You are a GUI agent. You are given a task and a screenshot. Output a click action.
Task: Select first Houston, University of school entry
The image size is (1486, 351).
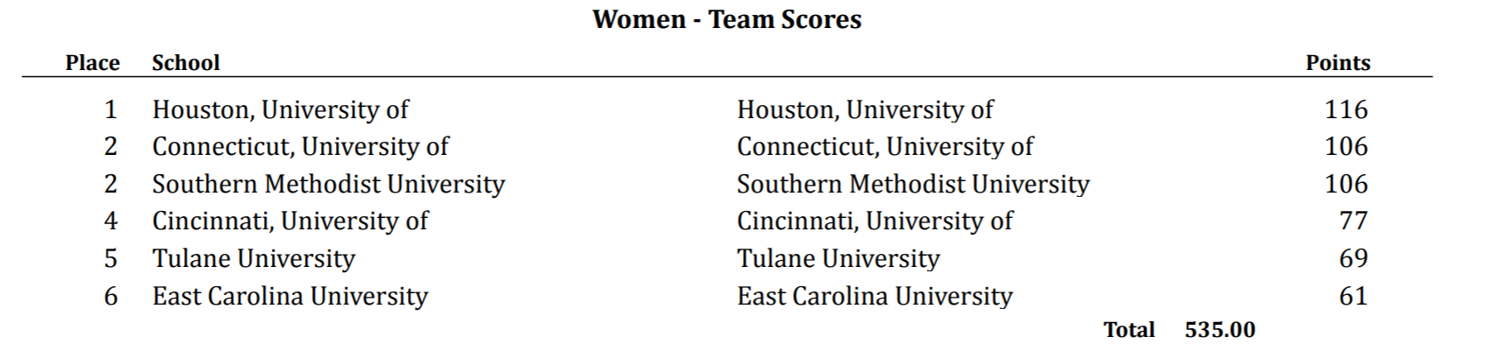[x=280, y=109]
